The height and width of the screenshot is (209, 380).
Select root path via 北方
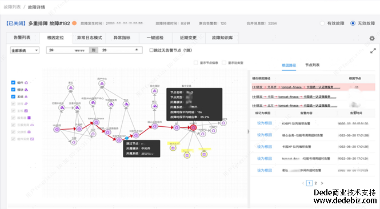294,106
